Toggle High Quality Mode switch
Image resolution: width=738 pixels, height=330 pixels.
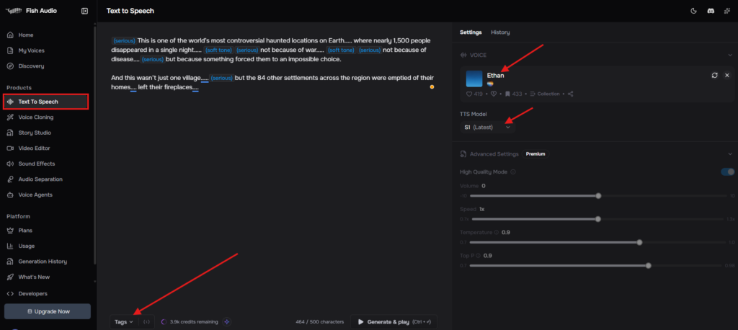(727, 171)
